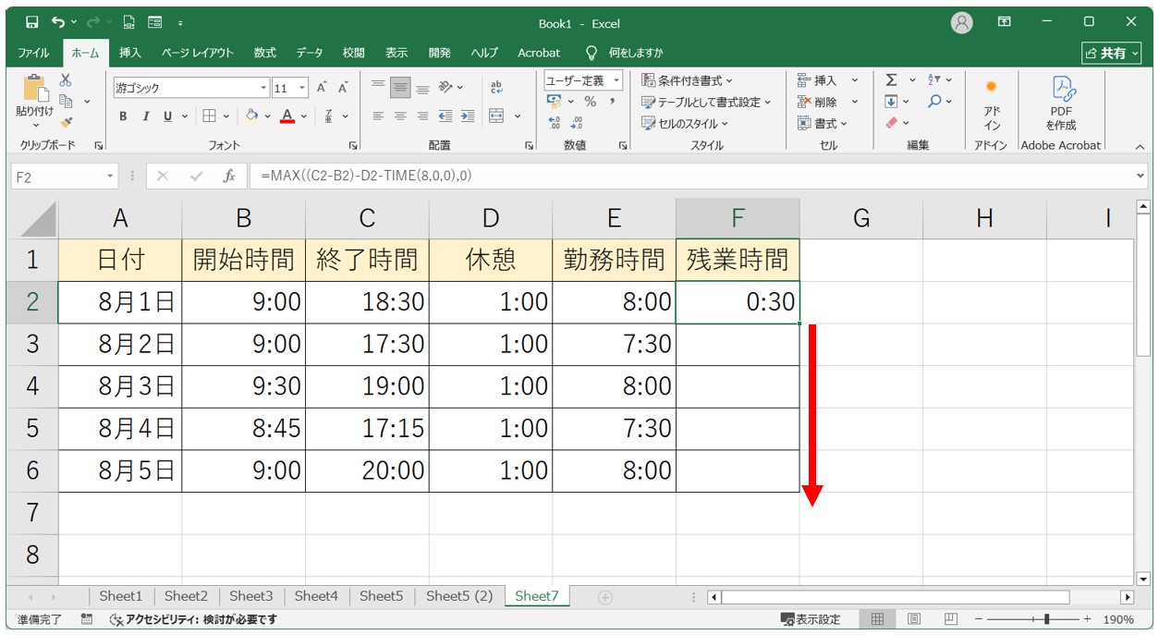Switch to the データ ribbon tab
Screen dimensions: 1159x635
[310, 53]
